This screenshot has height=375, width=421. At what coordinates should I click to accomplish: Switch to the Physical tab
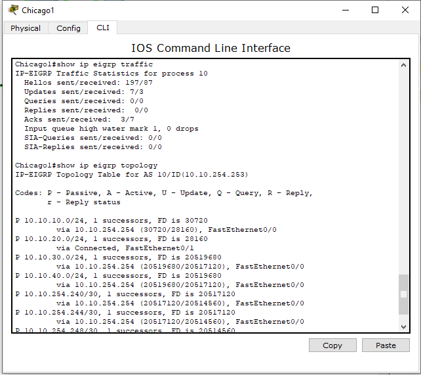[x=26, y=28]
